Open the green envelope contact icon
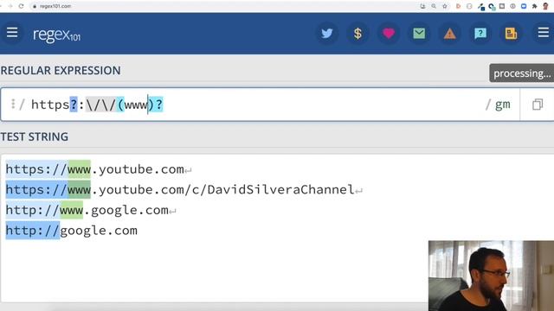554x311 pixels. click(419, 34)
